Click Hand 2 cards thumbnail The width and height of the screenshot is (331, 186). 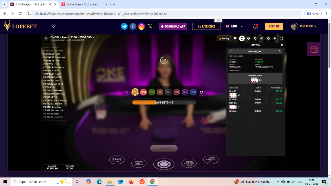233,107
